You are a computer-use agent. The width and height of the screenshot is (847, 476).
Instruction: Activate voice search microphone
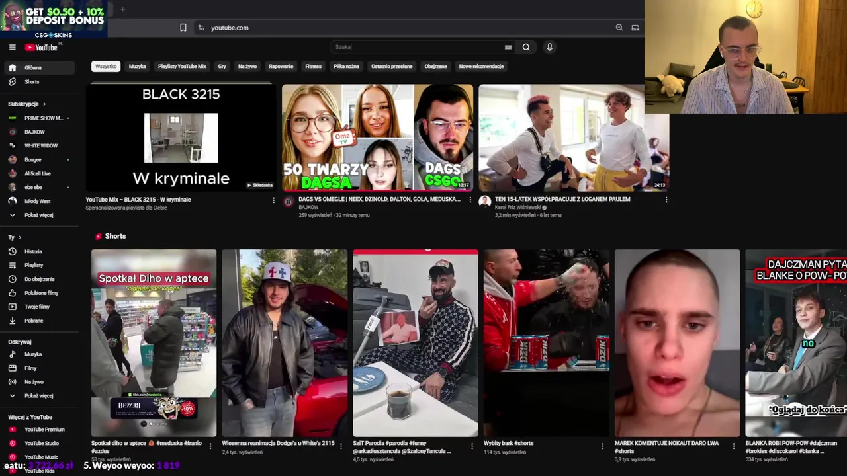click(549, 47)
